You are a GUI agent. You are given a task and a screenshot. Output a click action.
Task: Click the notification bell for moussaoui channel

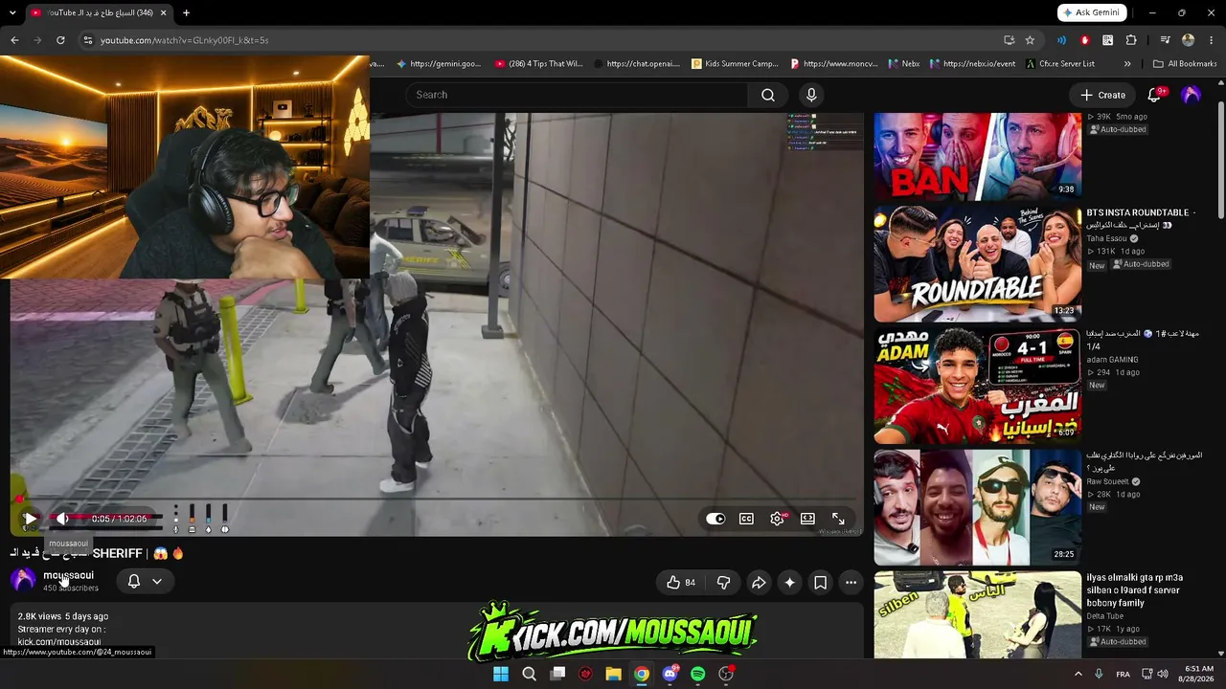point(134,581)
